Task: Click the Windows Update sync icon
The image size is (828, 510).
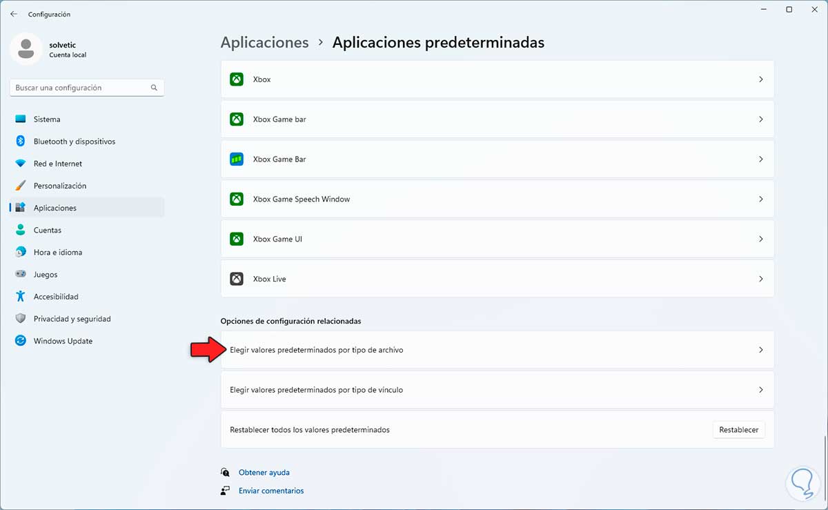Action: 21,341
